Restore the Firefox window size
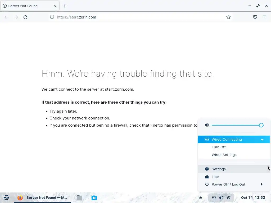 [258, 6]
